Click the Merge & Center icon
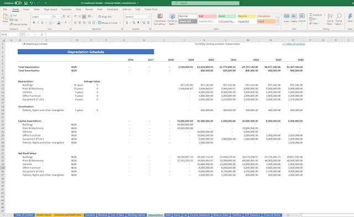The height and width of the screenshot is (217, 354). coord(110,23)
